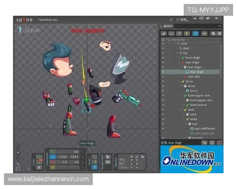
Task: Click the yellow filter icon in tree toolbar
Action: click(187, 33)
